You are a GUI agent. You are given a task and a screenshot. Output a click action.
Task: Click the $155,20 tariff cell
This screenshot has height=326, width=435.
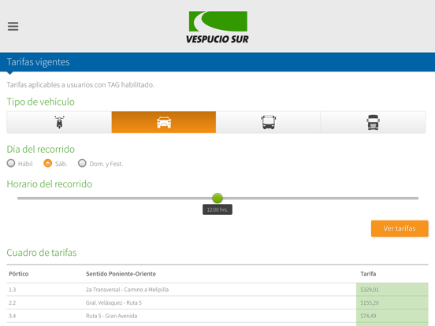coord(392,302)
